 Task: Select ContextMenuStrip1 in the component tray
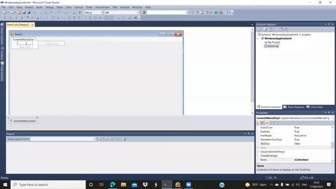24,121
